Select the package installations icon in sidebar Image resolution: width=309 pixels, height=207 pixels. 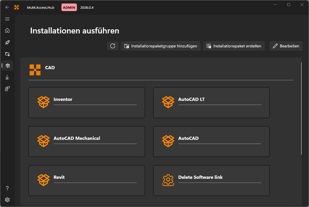[7, 65]
